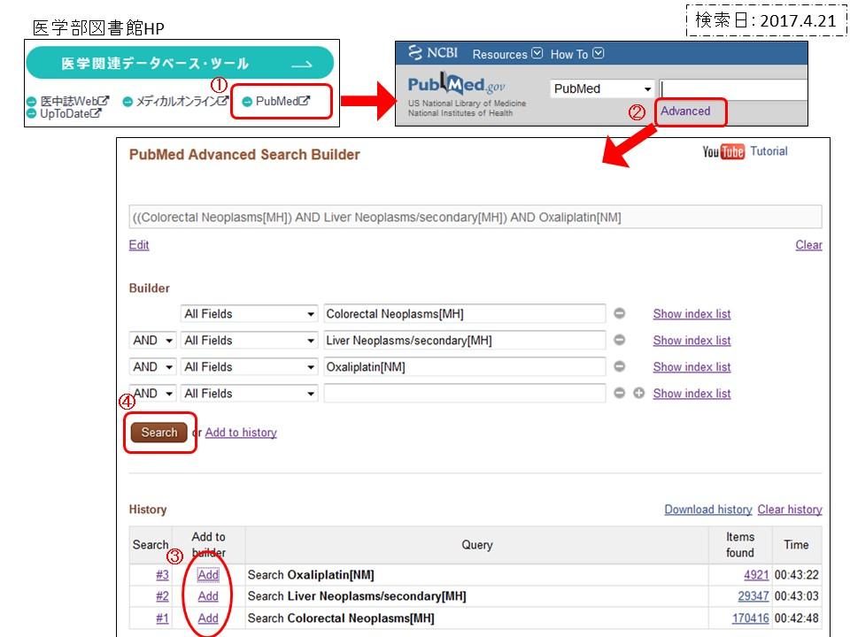The height and width of the screenshot is (637, 850).
Task: Click the Tutorial link text
Action: 769,151
